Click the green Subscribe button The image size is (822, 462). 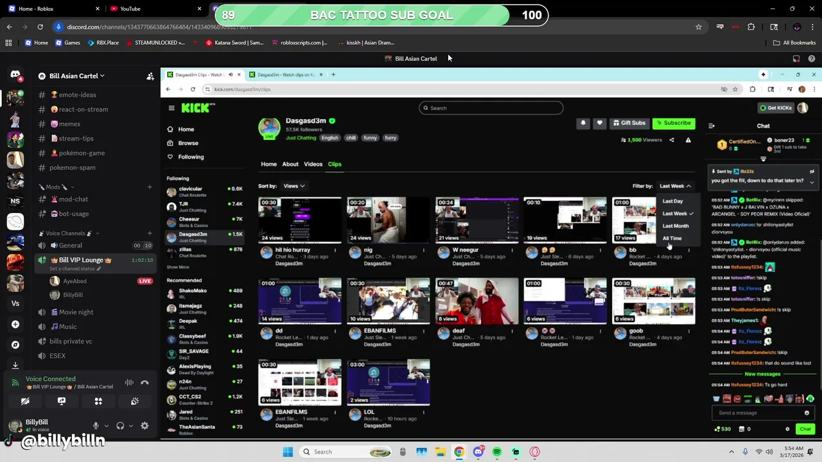tap(674, 123)
